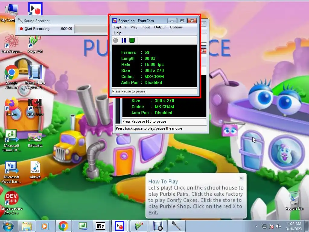This screenshot has width=309, height=232.
Task: Select the FrontCam desktop shortcut icon
Action: click(x=35, y=9)
